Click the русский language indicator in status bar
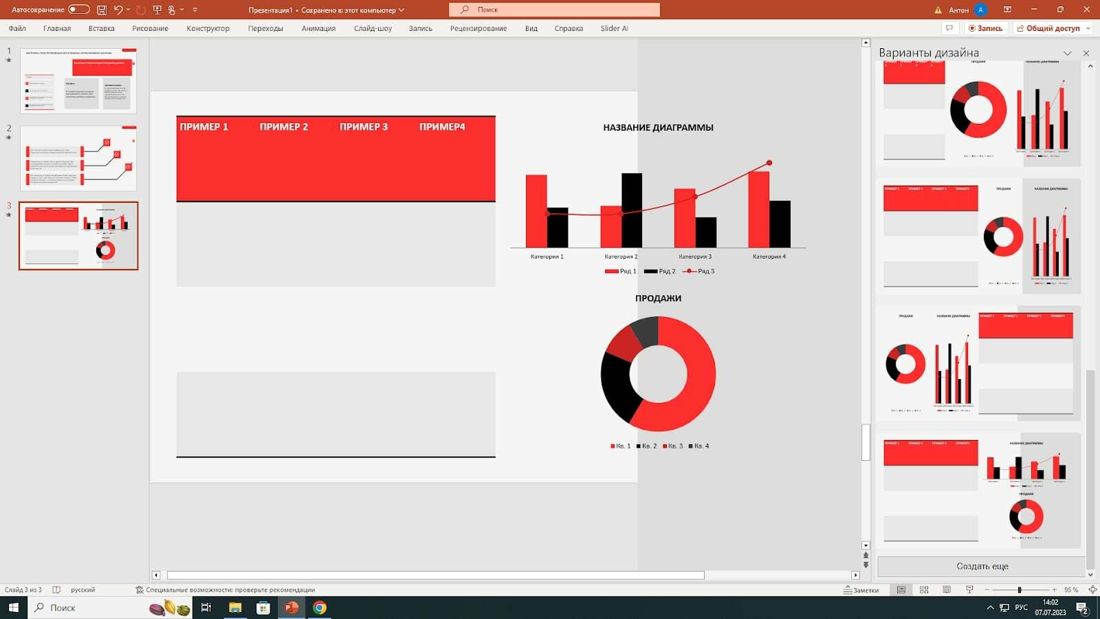The image size is (1100, 619). point(83,589)
